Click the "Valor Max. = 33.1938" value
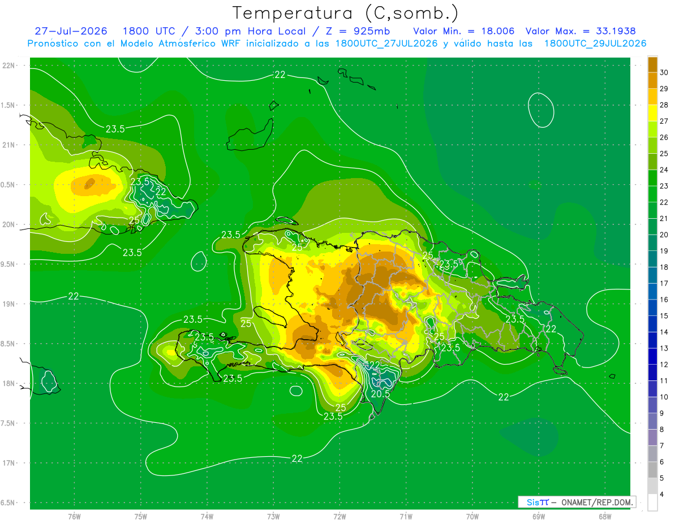The height and width of the screenshot is (524, 679). click(x=581, y=32)
